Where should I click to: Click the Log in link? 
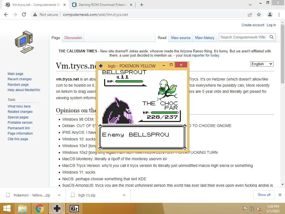click(x=271, y=25)
